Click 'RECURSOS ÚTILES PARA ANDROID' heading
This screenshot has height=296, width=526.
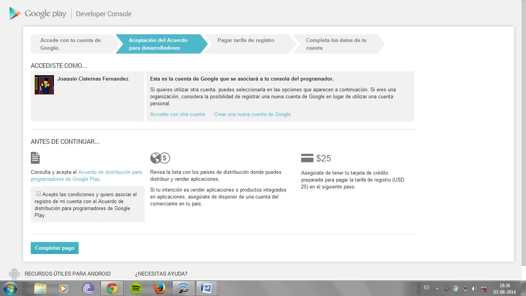pyautogui.click(x=68, y=274)
